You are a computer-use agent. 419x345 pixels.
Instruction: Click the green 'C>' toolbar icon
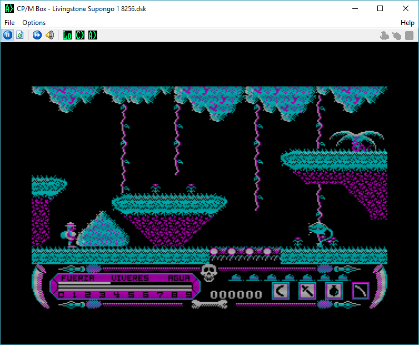pyautogui.click(x=80, y=35)
